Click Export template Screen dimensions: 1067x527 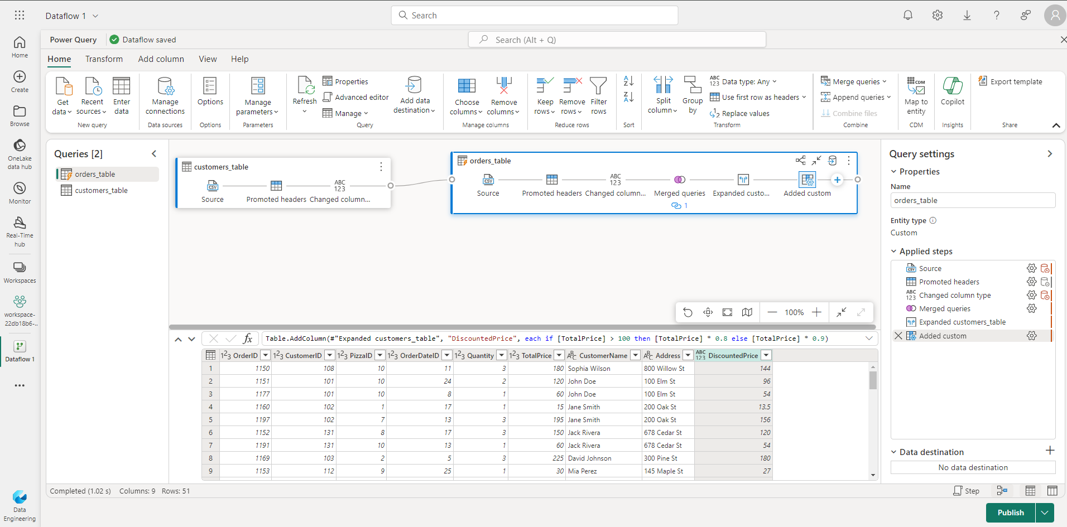1010,81
